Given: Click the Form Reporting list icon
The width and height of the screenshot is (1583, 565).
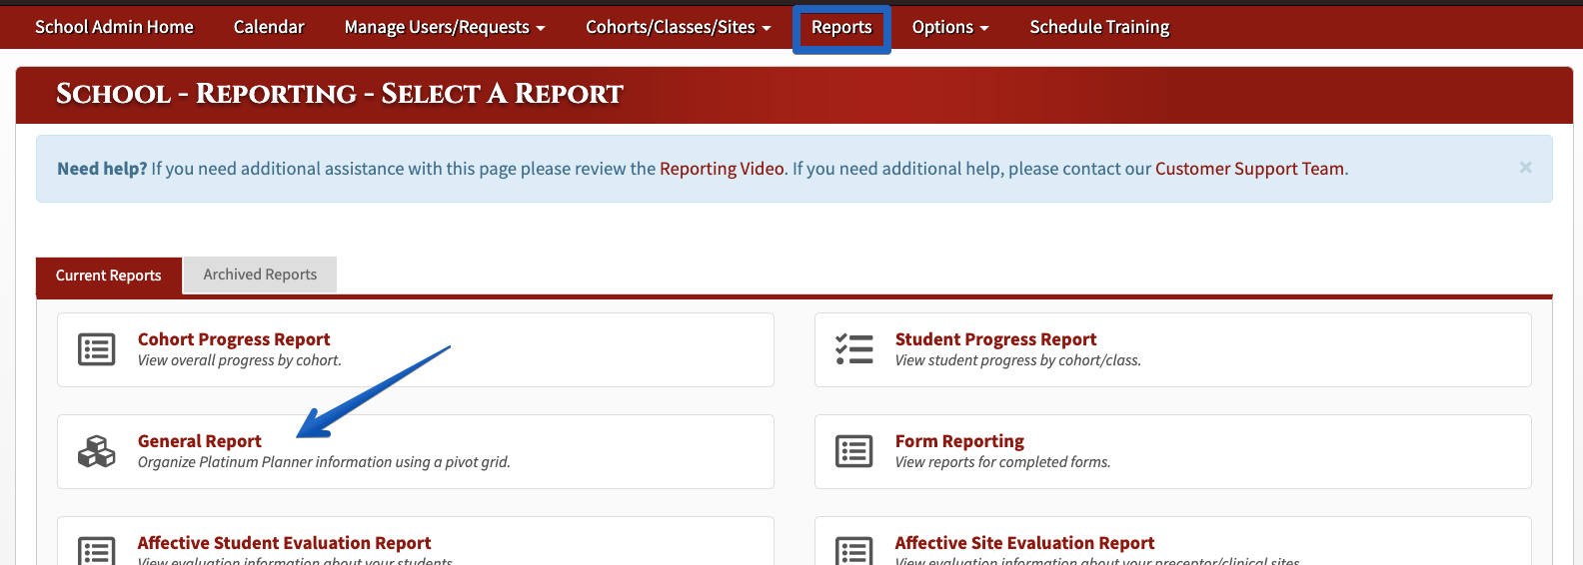Looking at the screenshot, I should (854, 451).
